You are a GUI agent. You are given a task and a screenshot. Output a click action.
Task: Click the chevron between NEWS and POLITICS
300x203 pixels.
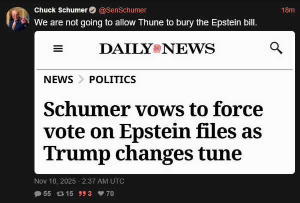[81, 79]
